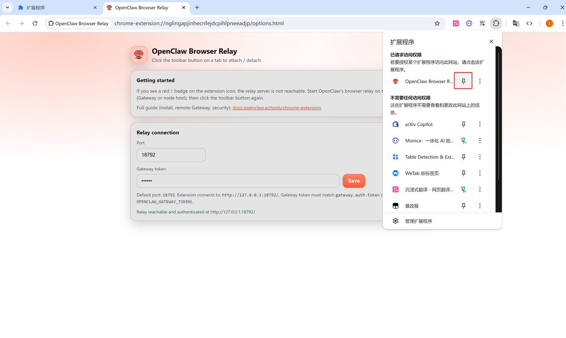Open more options for Table Detection extension
This screenshot has height=338, width=566.
(480, 157)
